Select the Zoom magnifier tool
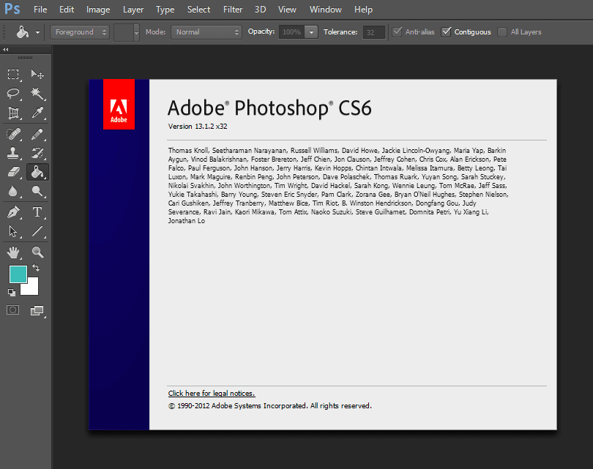The width and height of the screenshot is (593, 469). tap(37, 252)
